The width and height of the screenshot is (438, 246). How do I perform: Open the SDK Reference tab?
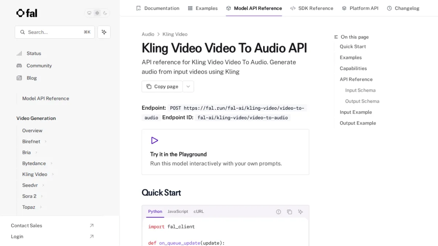[x=312, y=8]
